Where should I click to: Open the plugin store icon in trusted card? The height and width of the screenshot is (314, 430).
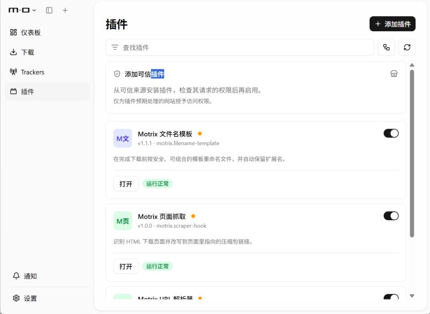394,74
